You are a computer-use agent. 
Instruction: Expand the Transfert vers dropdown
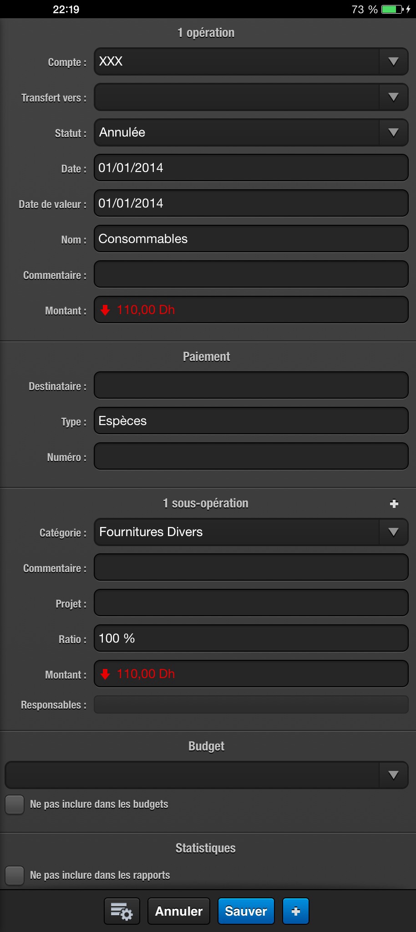(x=393, y=97)
